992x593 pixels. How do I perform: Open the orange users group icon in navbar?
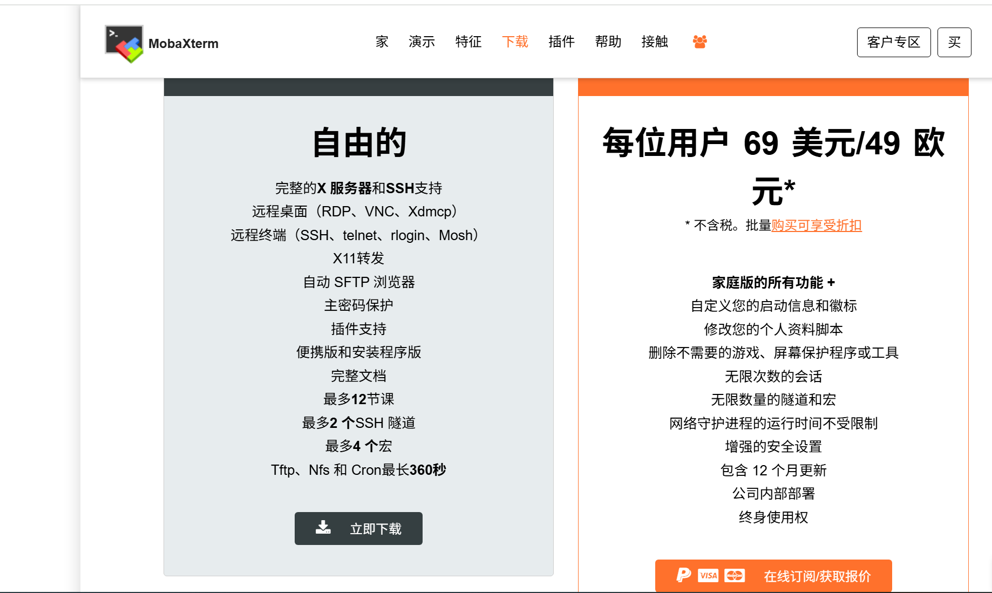[x=699, y=42]
